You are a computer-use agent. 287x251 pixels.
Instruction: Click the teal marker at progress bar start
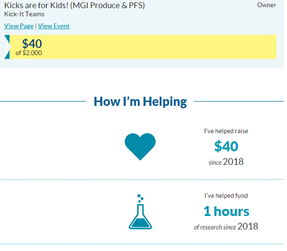7,47
